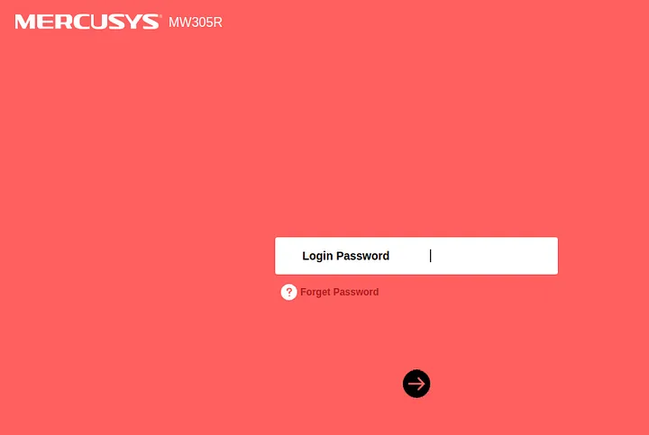Click the Mercusys logo
The width and height of the screenshot is (649, 435).
click(88, 22)
